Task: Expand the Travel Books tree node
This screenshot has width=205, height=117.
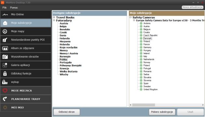Action: point(54,17)
